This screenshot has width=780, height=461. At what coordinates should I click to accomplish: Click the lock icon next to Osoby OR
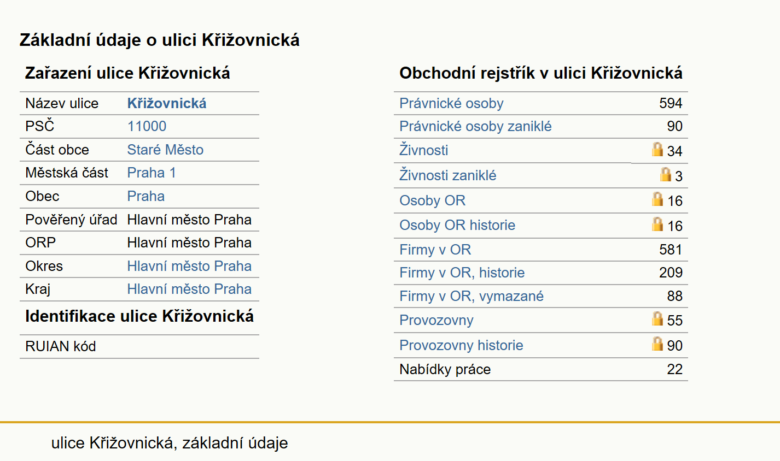(657, 199)
